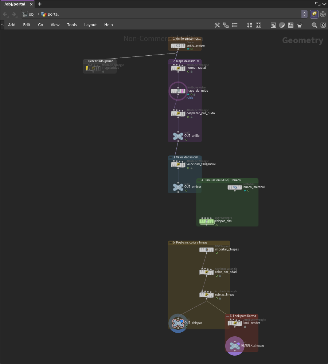
Task: Select the anillo_emisor circle node icon
Action: tap(178, 46)
